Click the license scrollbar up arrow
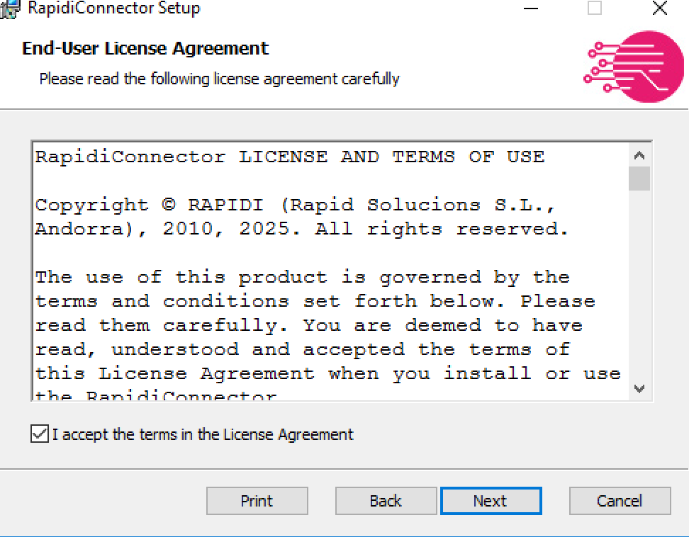The width and height of the screenshot is (689, 537). 639,155
